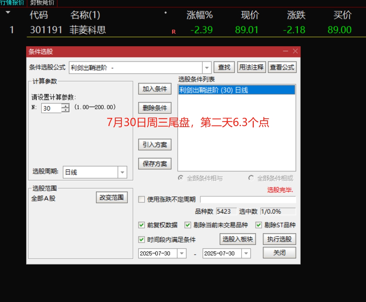Click the 查找 button
This screenshot has width=366, height=302.
[224, 67]
